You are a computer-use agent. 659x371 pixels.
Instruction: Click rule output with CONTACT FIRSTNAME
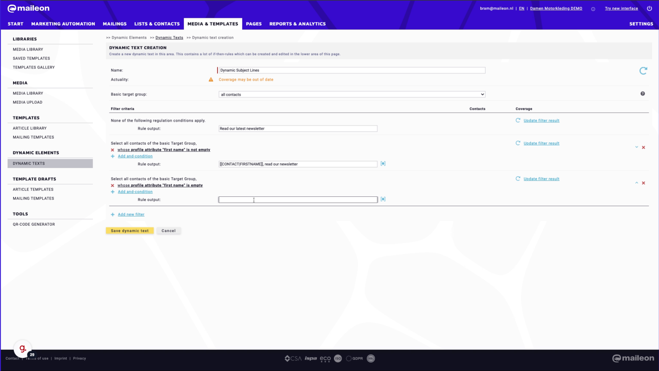pyautogui.click(x=298, y=164)
